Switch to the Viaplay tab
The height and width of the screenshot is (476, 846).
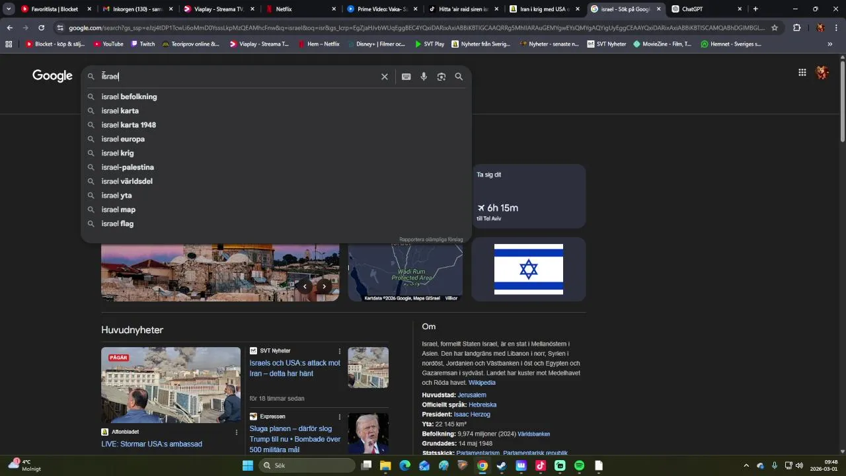click(x=218, y=9)
